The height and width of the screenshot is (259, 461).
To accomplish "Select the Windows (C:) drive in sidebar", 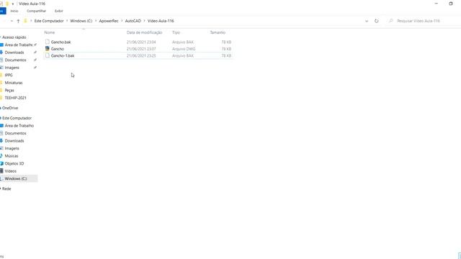I will point(16,178).
